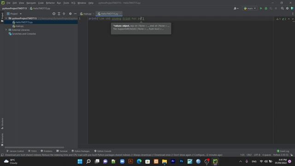The width and height of the screenshot is (295, 166).
Task: Toggle the Bookmarks sidebar vertical tab
Action: [2, 139]
